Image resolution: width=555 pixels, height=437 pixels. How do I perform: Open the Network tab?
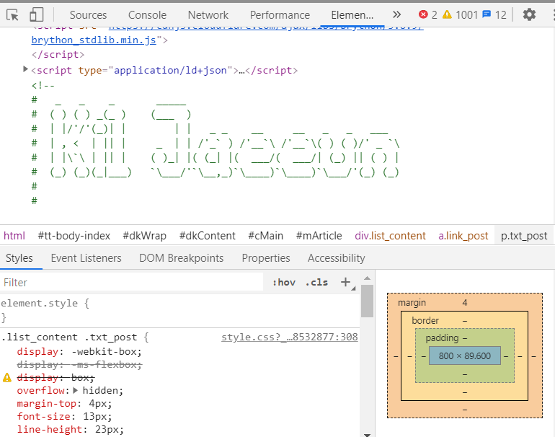[208, 15]
